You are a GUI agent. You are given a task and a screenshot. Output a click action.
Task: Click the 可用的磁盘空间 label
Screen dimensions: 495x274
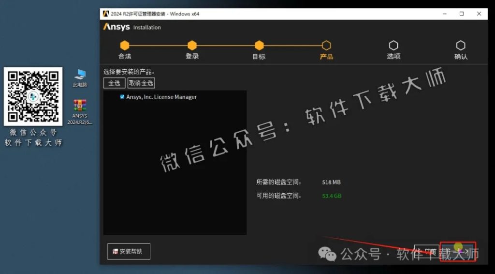click(x=279, y=196)
